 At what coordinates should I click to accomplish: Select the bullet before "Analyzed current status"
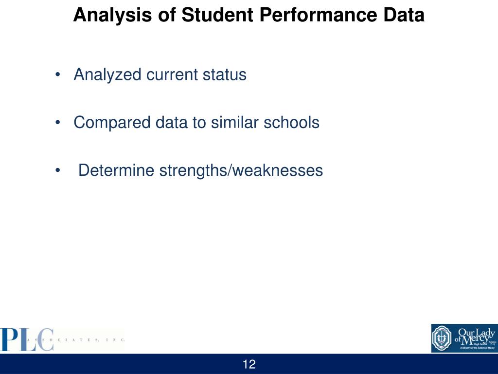[x=58, y=75]
